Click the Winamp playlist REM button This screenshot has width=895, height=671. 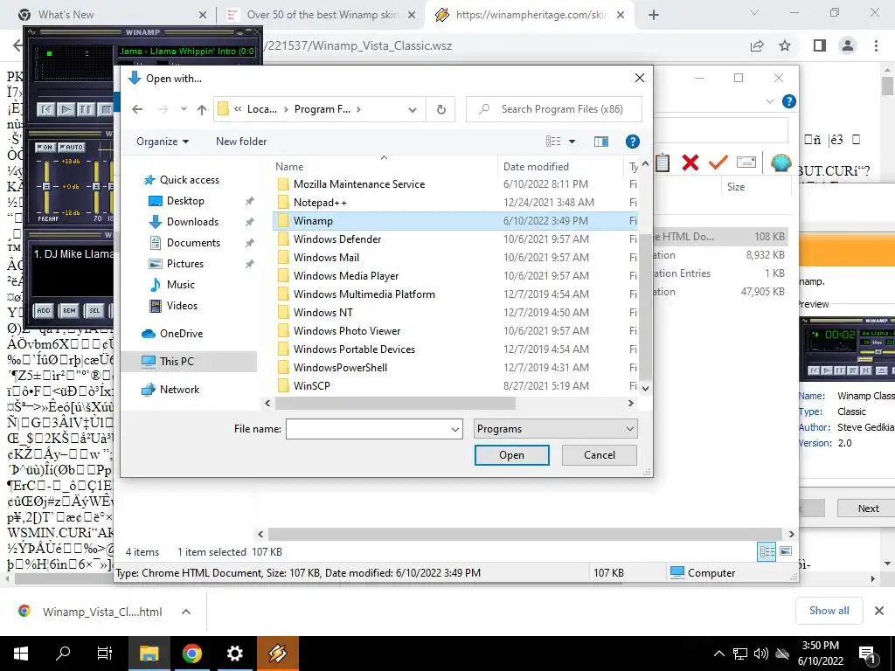click(69, 310)
